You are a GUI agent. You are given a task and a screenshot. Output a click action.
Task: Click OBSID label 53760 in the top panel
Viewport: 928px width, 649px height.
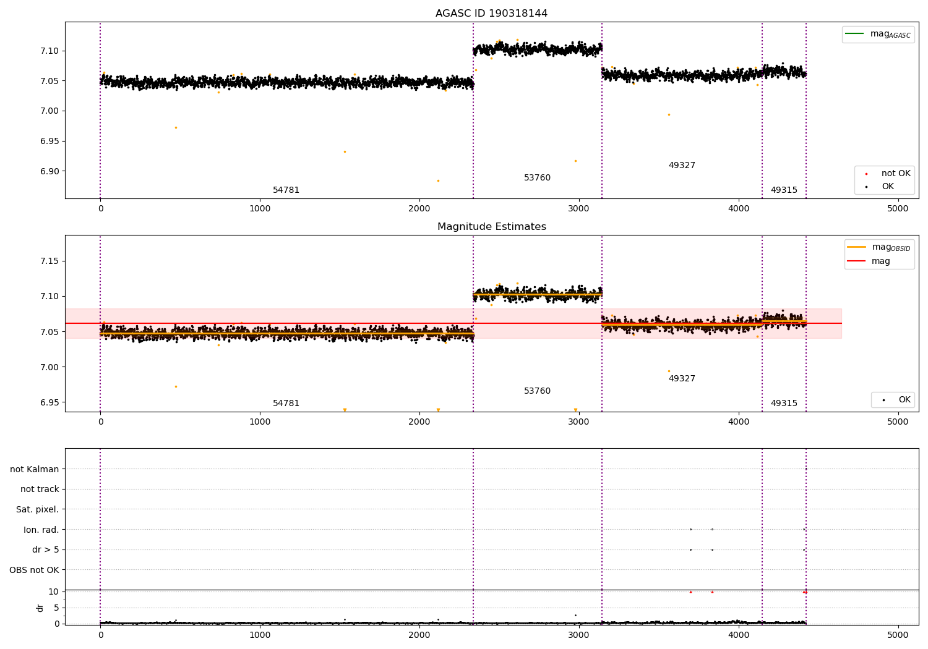point(537,178)
